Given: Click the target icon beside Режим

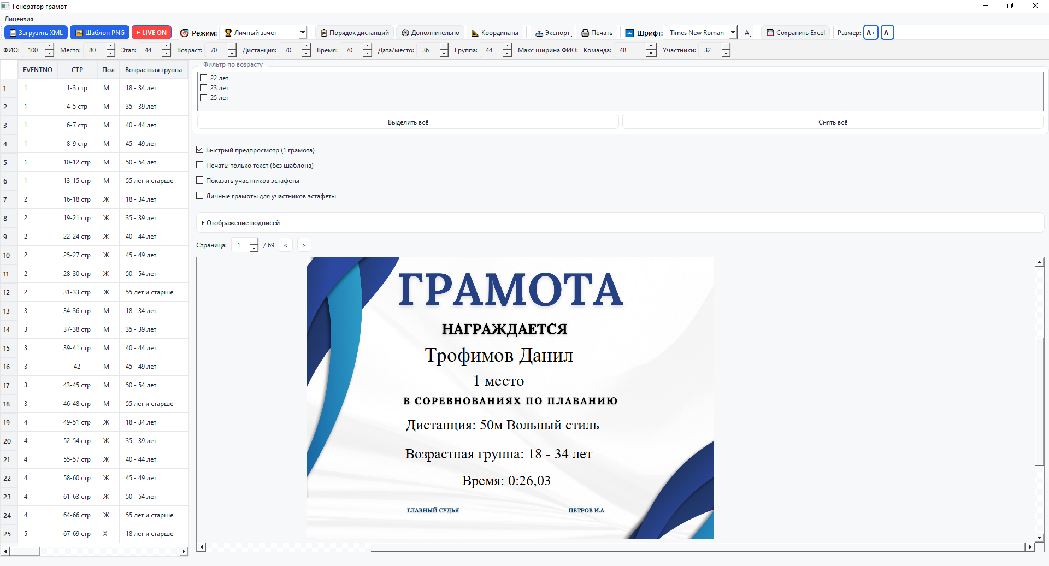Looking at the screenshot, I should (x=185, y=33).
